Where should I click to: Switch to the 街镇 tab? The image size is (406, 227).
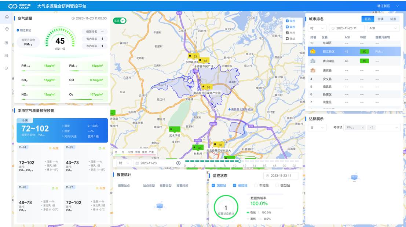click(381, 19)
